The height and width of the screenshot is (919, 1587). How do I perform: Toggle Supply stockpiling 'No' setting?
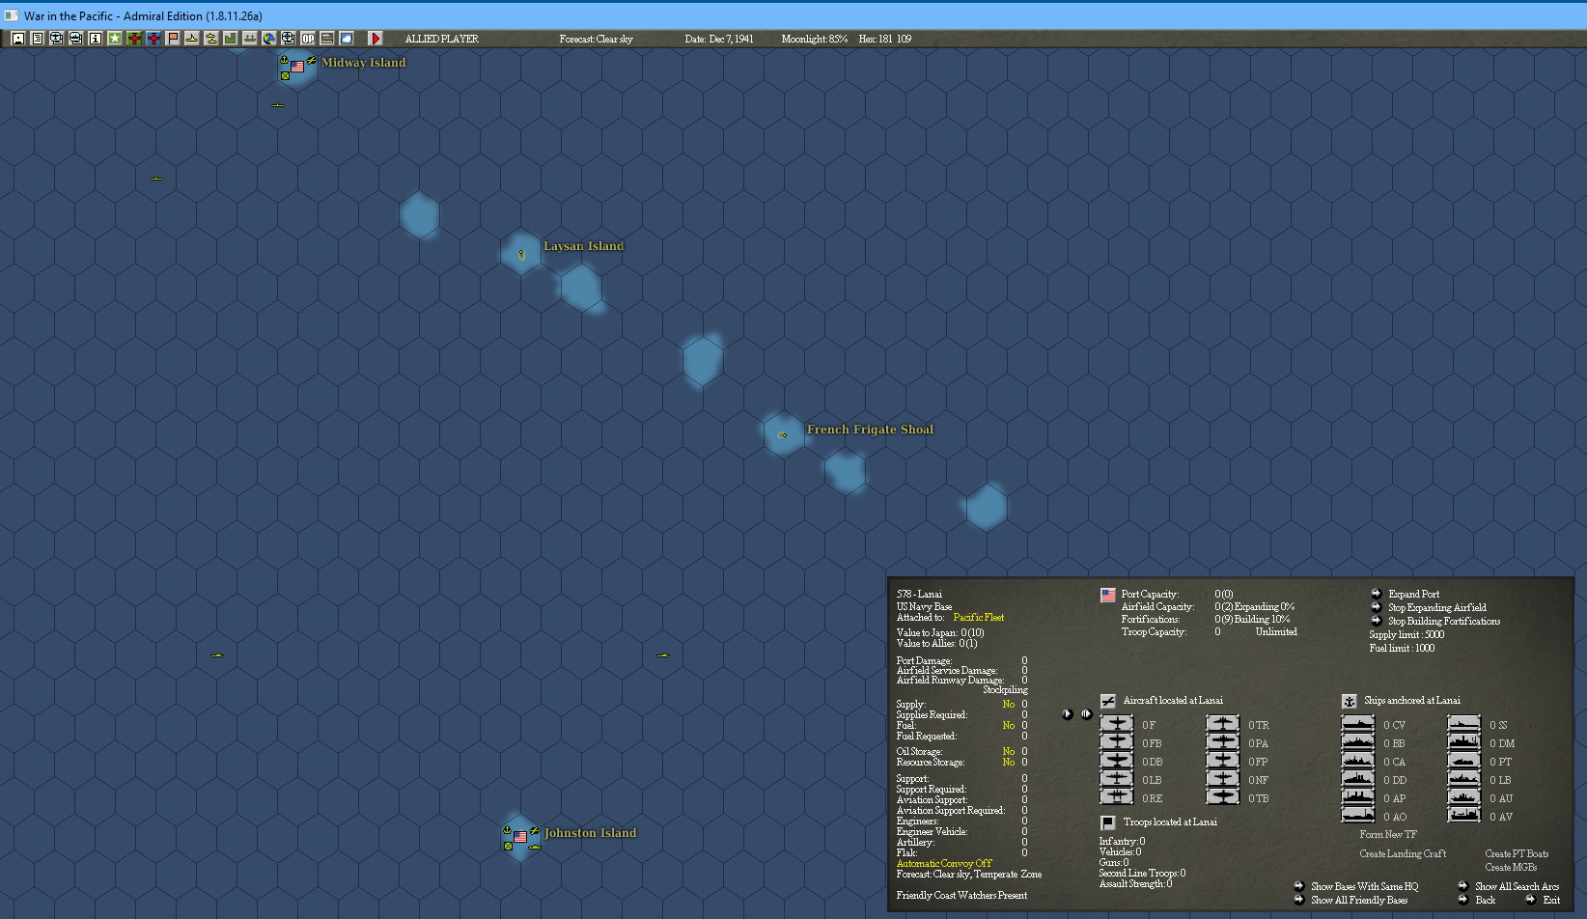pos(1009,704)
